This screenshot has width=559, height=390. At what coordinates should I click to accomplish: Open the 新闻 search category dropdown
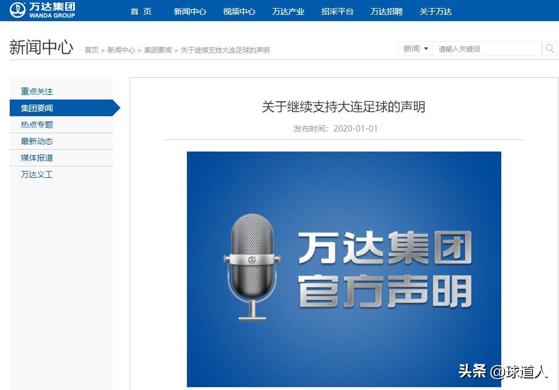tap(414, 49)
